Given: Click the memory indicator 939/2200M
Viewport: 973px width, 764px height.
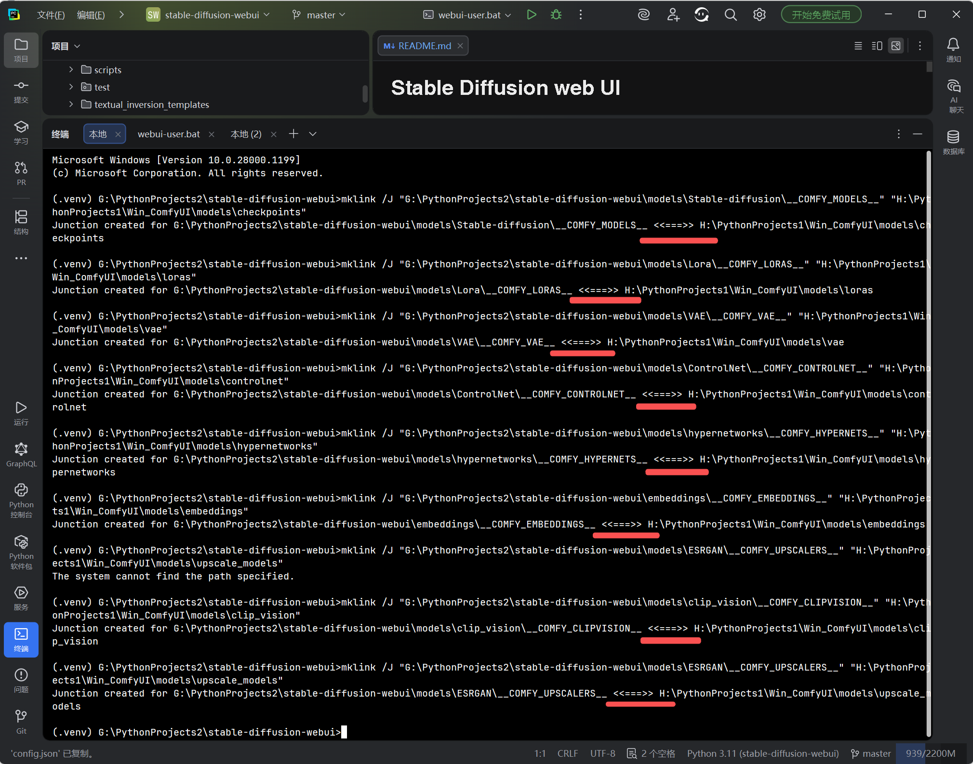Looking at the screenshot, I should (x=930, y=753).
